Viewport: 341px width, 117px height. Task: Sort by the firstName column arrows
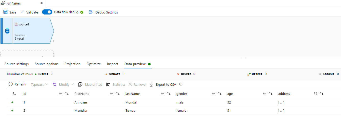[118, 94]
